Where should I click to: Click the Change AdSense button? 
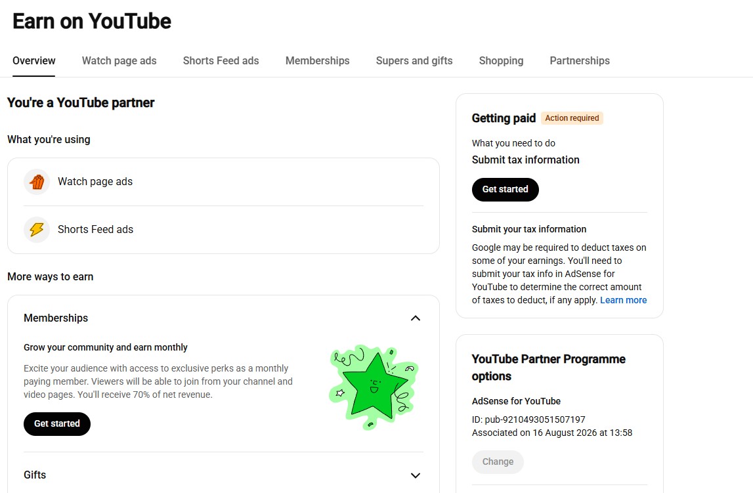(x=498, y=461)
